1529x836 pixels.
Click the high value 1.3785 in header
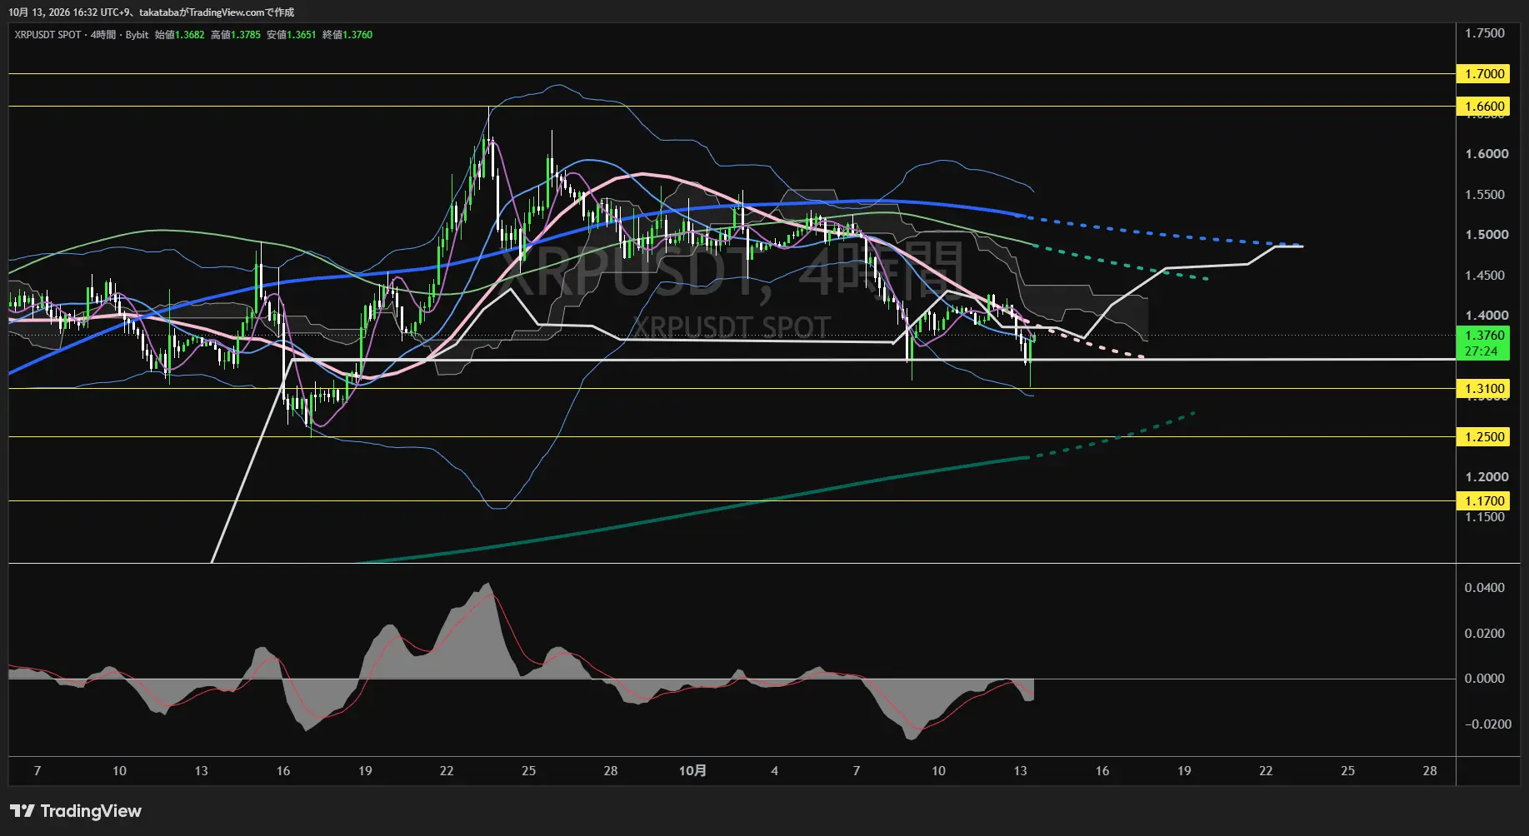tap(246, 35)
